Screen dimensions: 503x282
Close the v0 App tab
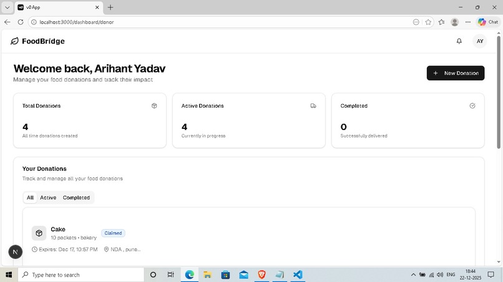coord(97,7)
